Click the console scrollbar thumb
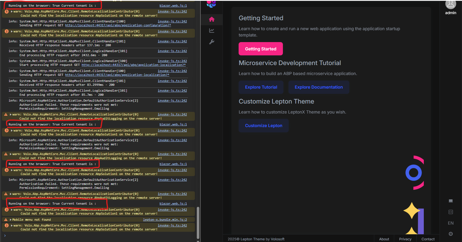Image resolution: width=462 pixels, height=242 pixels. click(198, 222)
